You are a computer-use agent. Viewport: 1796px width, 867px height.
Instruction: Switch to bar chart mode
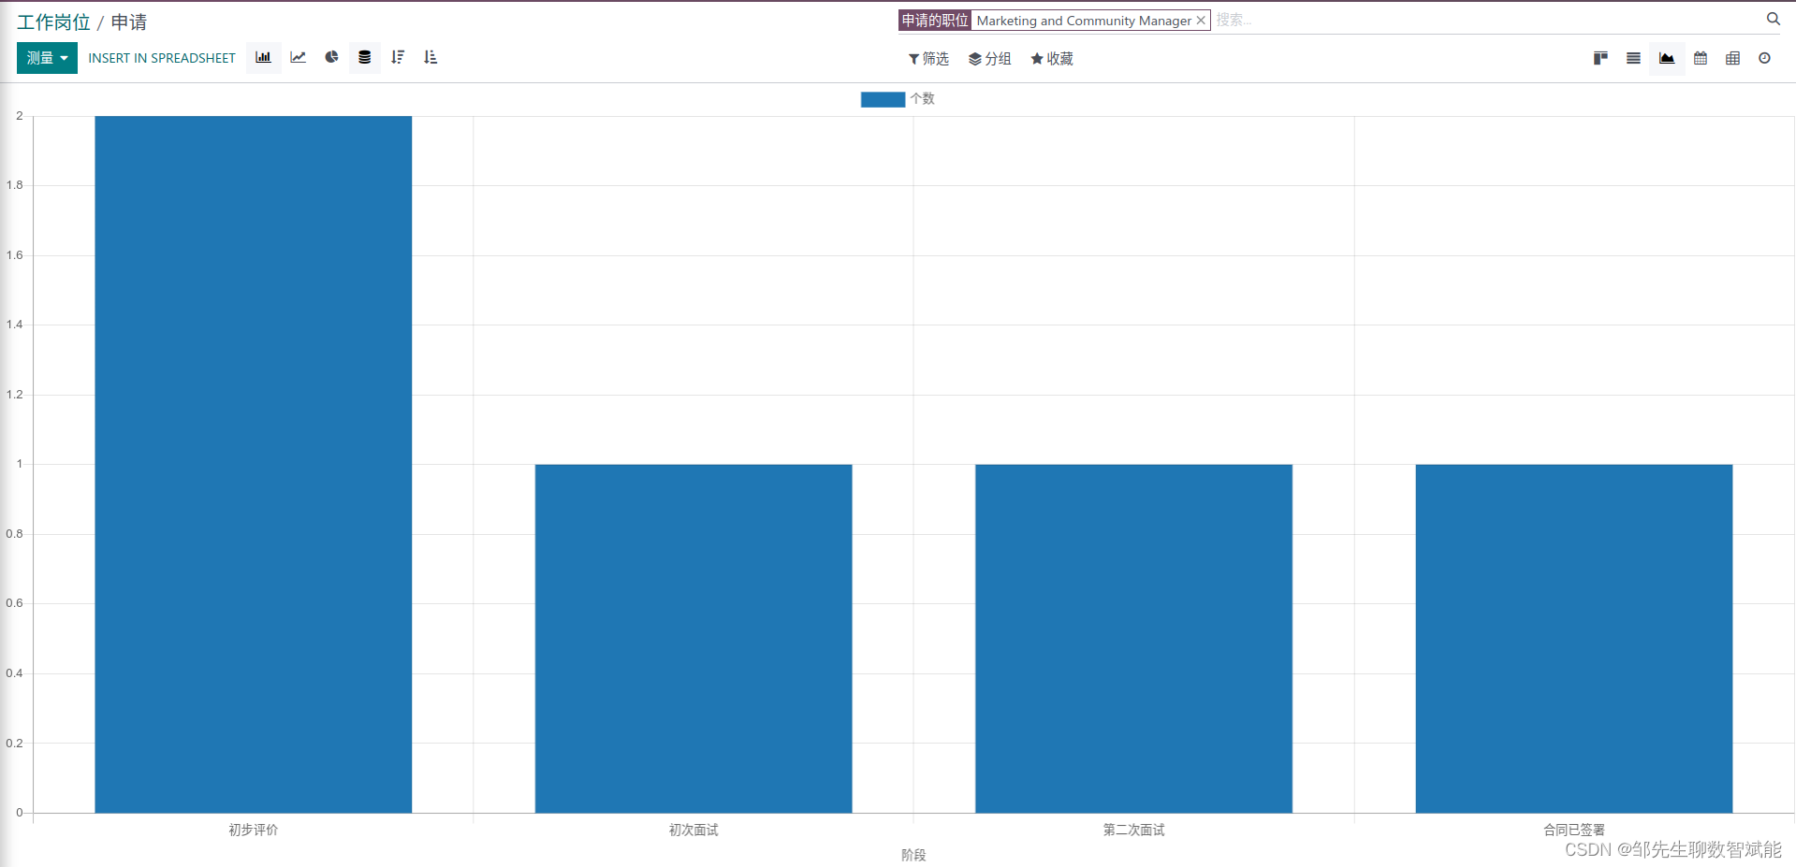263,58
